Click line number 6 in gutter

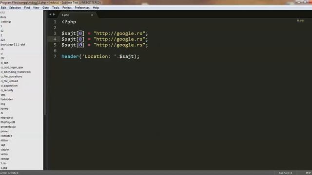[x=55, y=51]
